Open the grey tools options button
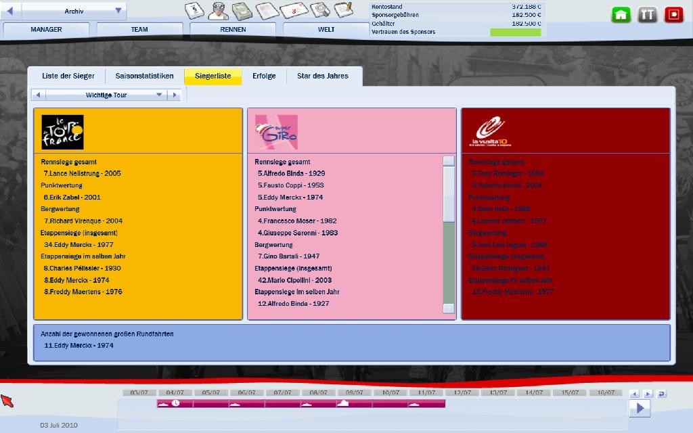 tap(648, 15)
